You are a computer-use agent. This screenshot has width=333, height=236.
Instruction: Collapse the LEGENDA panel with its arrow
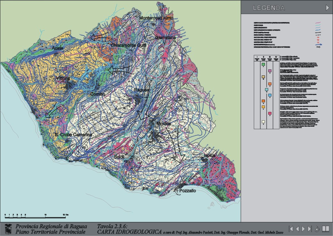click(x=327, y=8)
